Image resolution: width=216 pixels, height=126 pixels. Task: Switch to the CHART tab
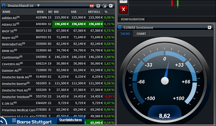[141, 34]
